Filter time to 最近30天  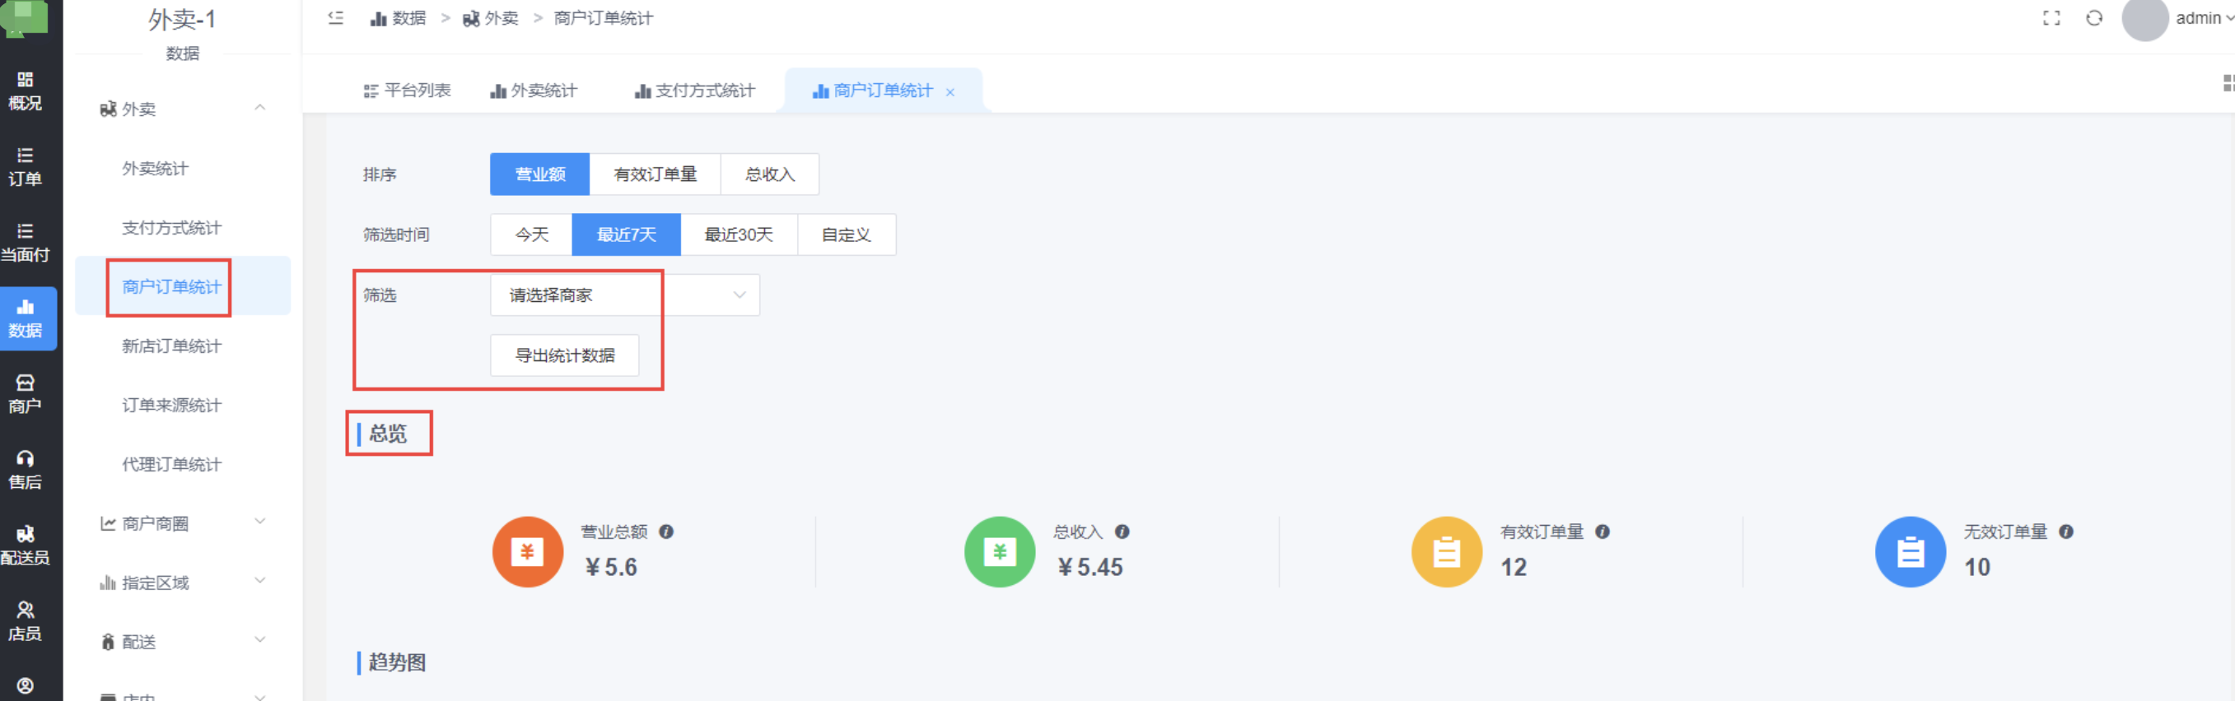[739, 234]
